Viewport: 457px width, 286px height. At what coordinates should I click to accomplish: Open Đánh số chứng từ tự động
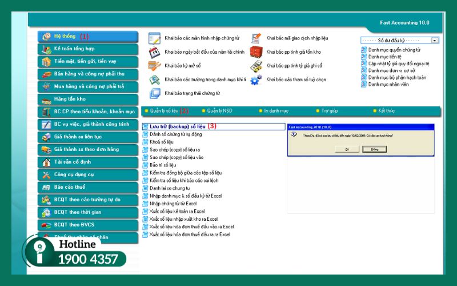[175, 134]
